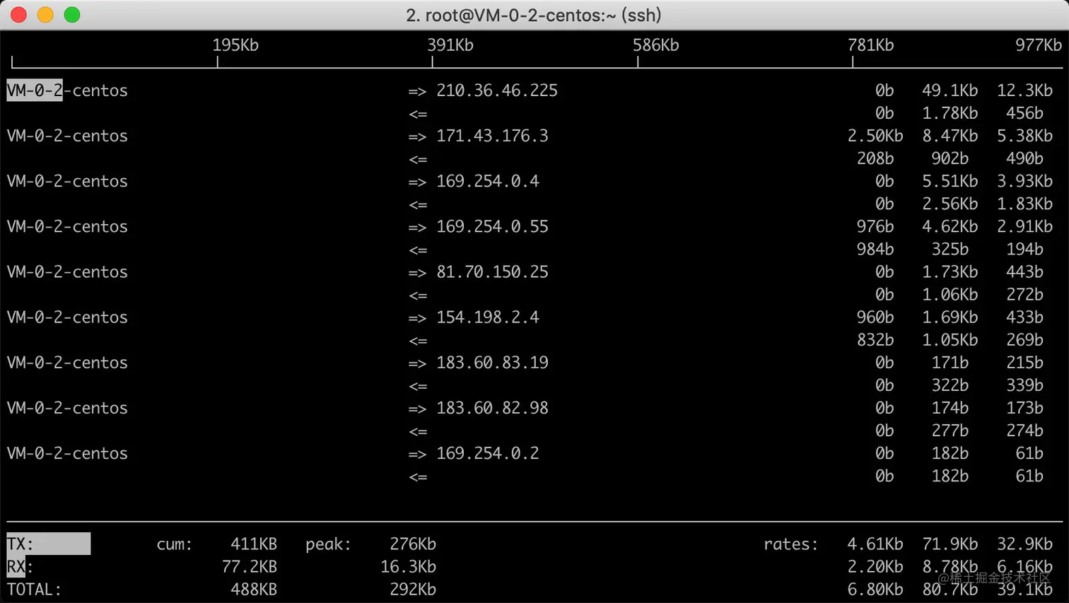Screen dimensions: 1069x603
Task: Click the 976b rate value
Action: click(x=875, y=226)
